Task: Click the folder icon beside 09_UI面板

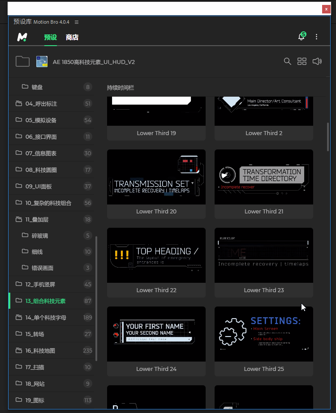Action: 19,186
